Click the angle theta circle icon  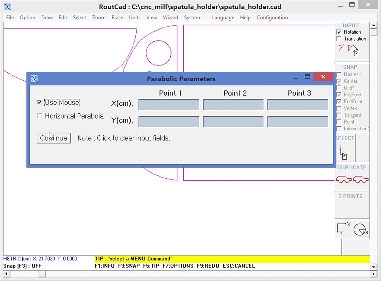click(360, 229)
